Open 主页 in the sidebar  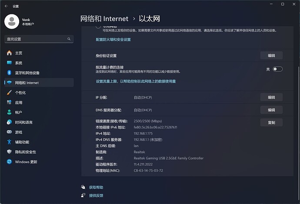point(39,53)
